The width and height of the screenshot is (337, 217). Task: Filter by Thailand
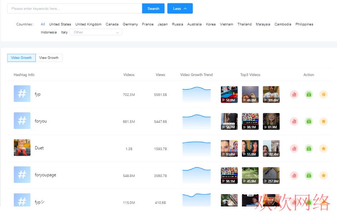244,24
